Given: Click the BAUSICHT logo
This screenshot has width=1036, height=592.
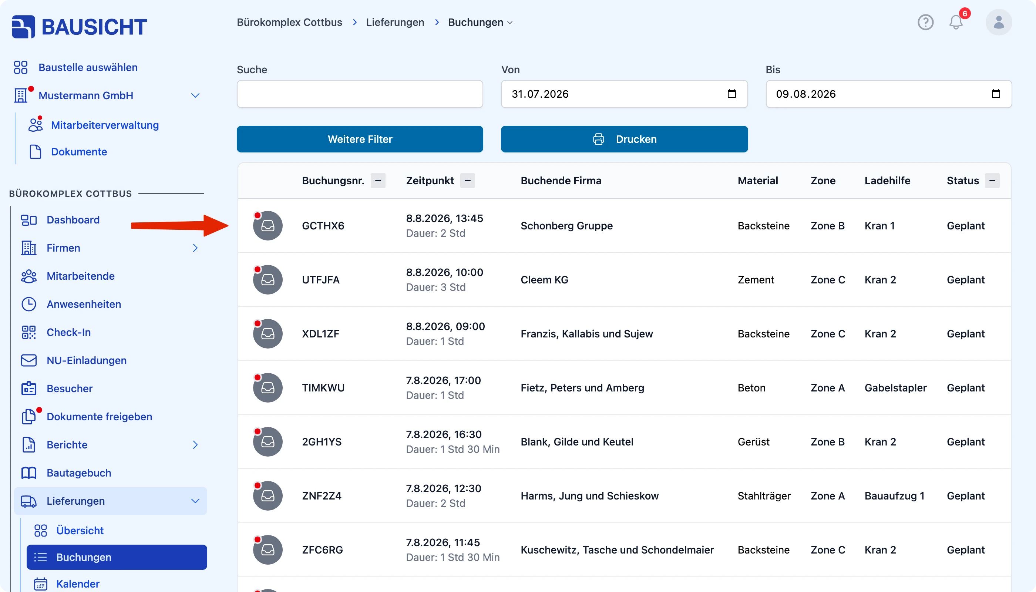Looking at the screenshot, I should (x=79, y=27).
